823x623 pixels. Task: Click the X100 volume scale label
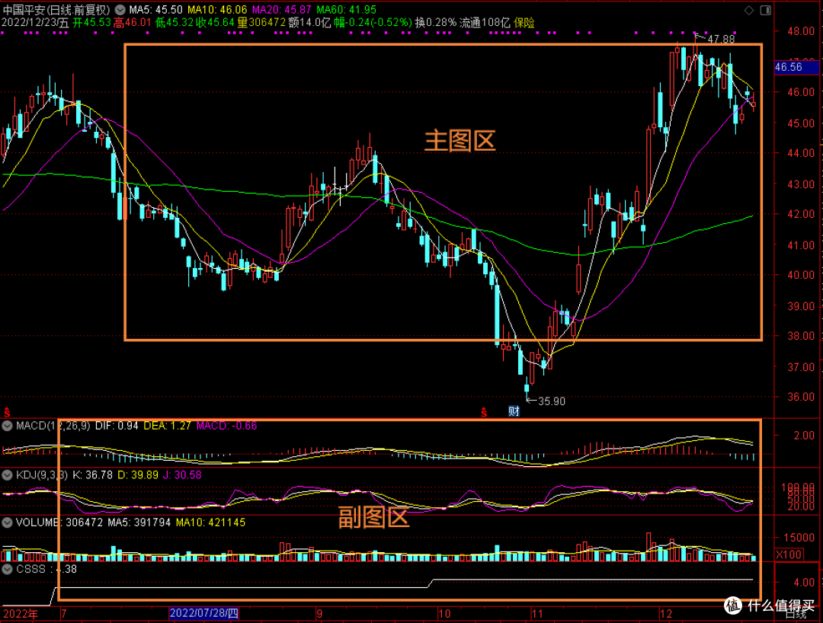pos(789,554)
